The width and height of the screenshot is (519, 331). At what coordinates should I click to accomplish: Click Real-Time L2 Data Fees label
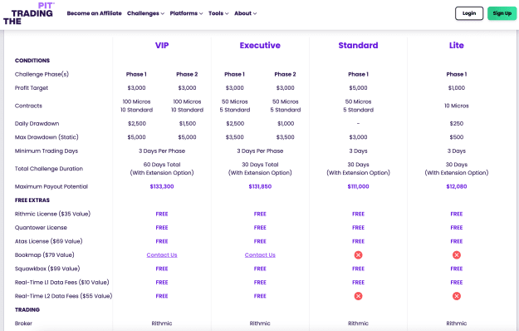pos(63,296)
